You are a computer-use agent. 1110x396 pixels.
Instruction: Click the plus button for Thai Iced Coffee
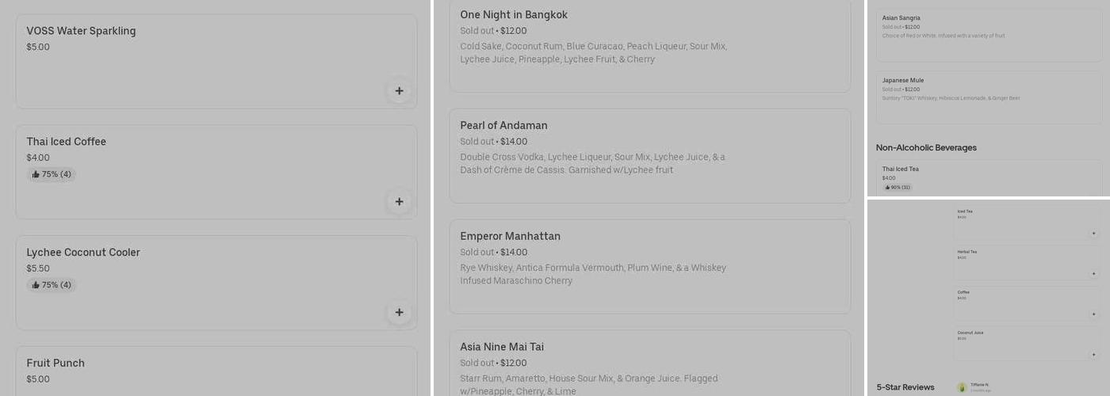[399, 202]
